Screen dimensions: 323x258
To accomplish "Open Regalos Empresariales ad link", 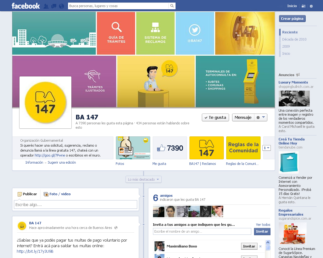I will pyautogui.click(x=291, y=213).
